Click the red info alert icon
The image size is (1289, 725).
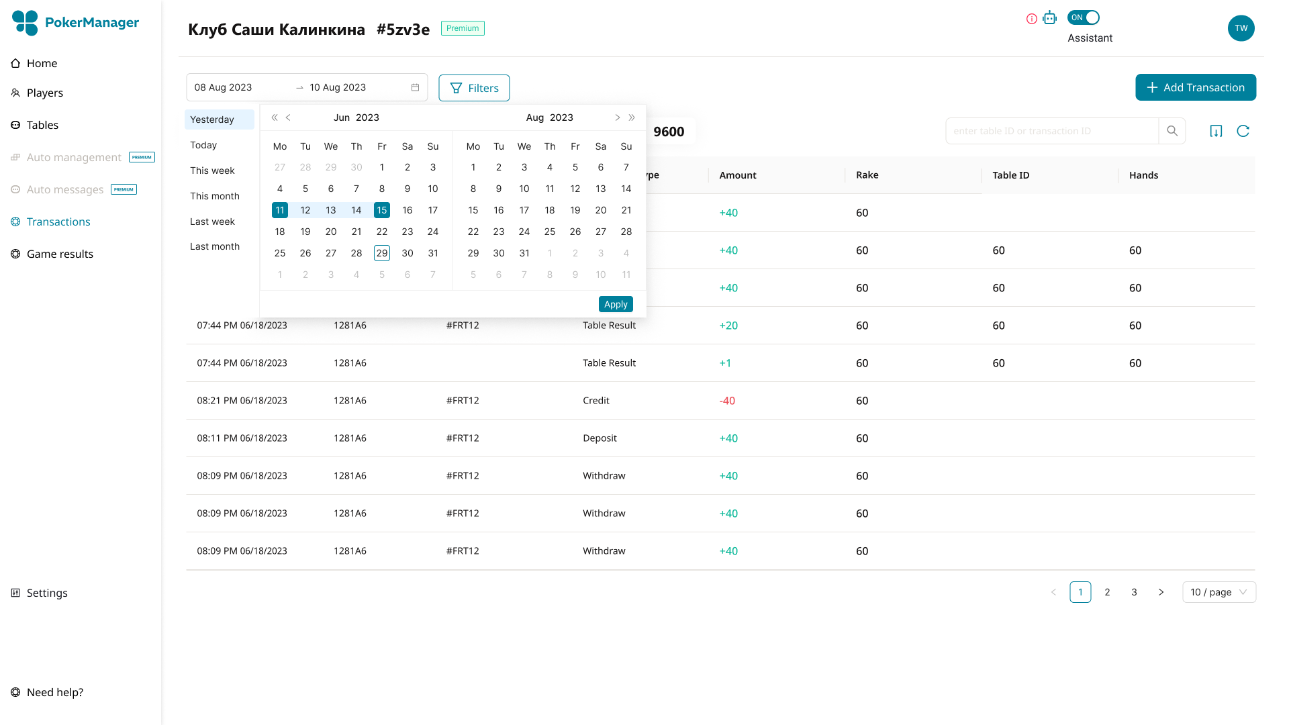pos(1032,19)
